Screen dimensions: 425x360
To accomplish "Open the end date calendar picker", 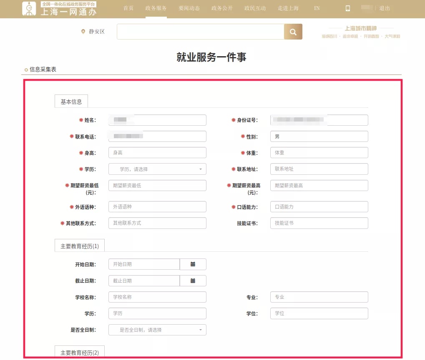I will pyautogui.click(x=193, y=281).
